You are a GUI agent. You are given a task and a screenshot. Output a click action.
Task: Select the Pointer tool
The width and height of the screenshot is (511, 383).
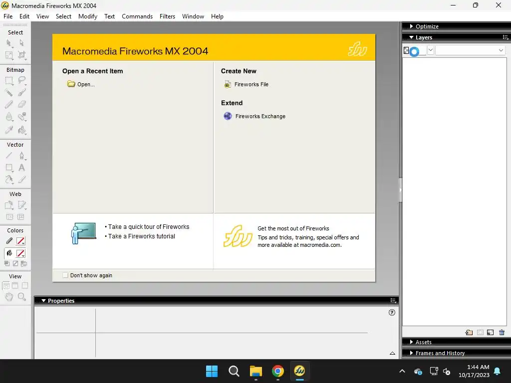tap(9, 43)
